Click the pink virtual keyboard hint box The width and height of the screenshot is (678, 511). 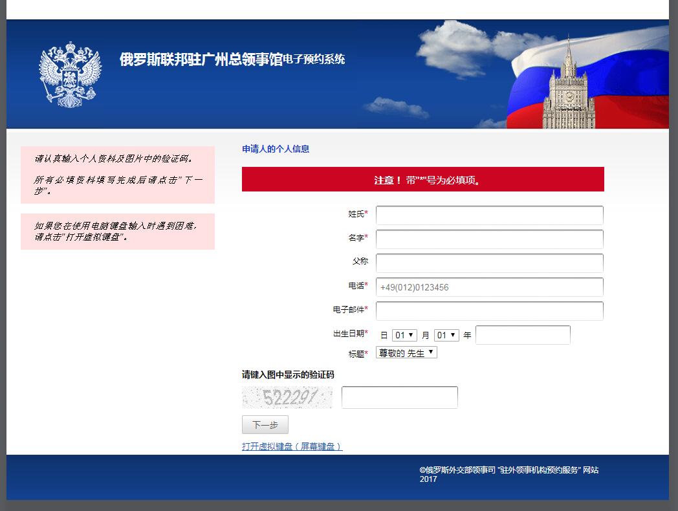click(x=118, y=231)
